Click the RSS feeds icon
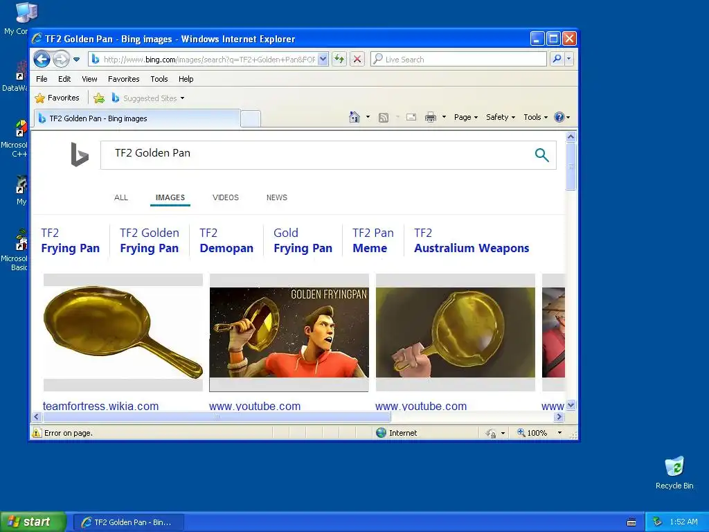 (384, 118)
